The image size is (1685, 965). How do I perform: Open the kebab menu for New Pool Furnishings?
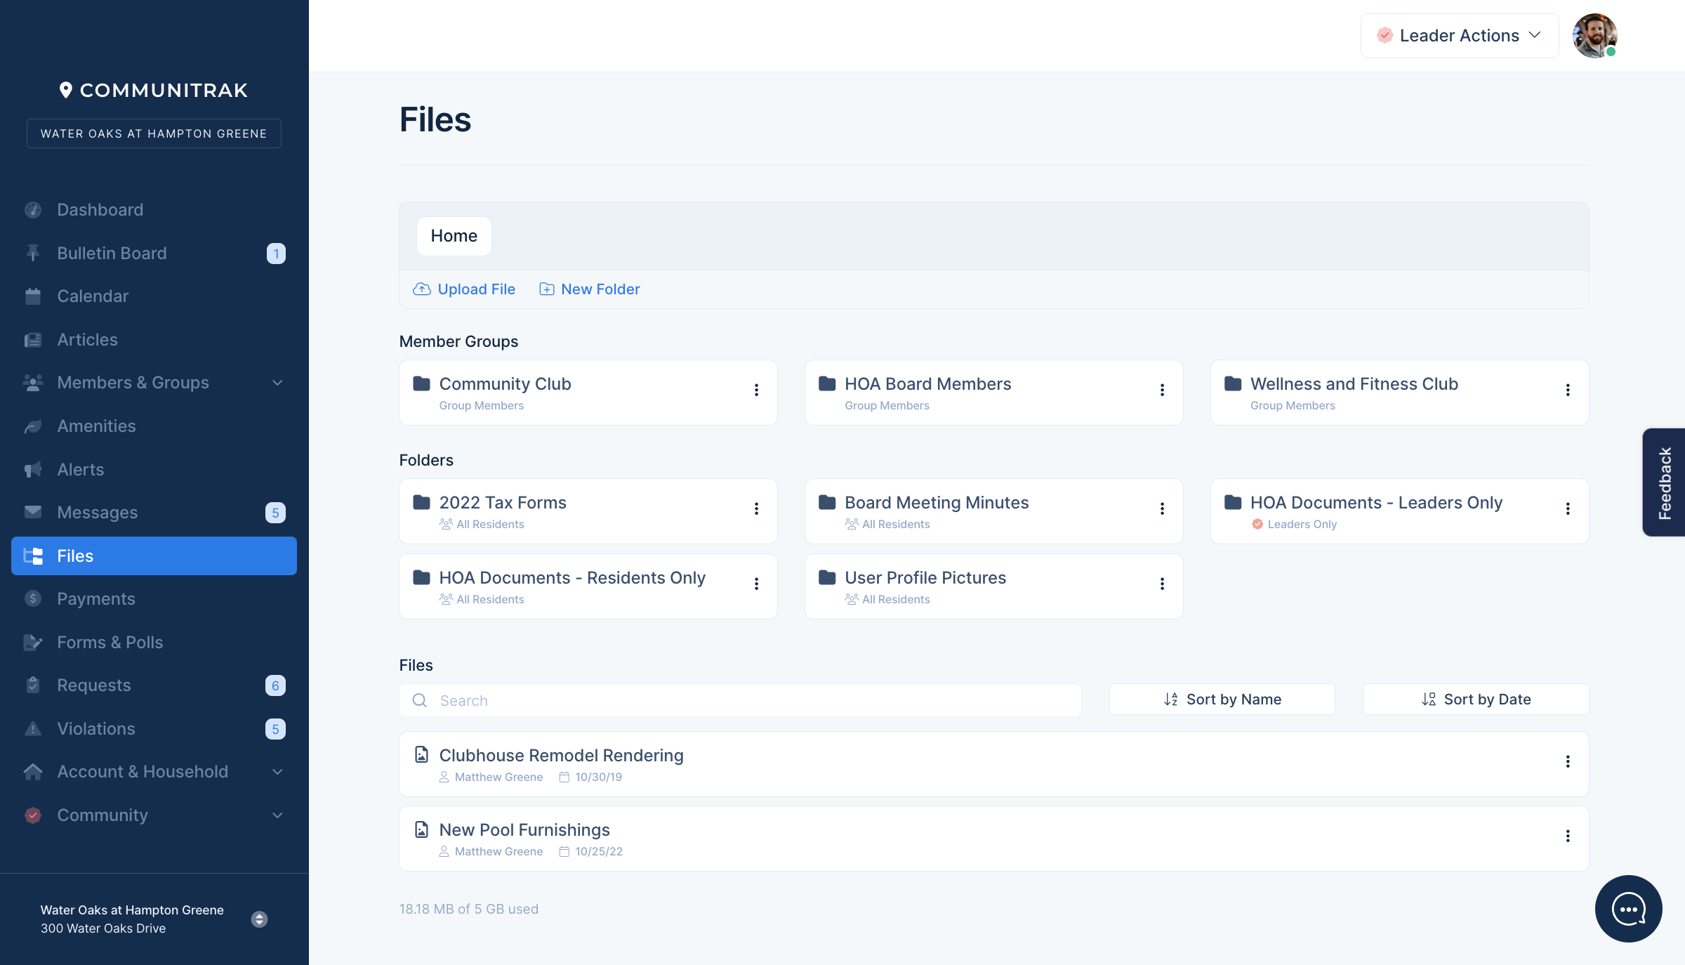(x=1567, y=836)
